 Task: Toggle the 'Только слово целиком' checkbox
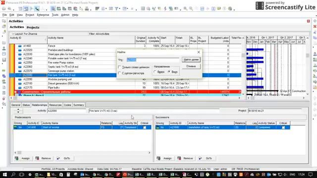[x=119, y=67]
